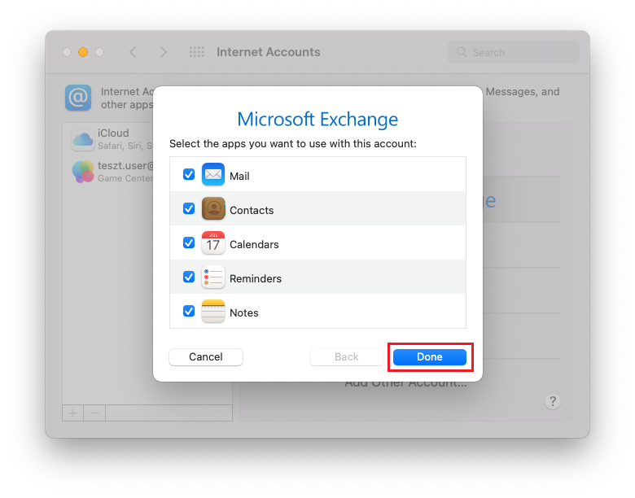Image resolution: width=635 pixels, height=498 pixels.
Task: Uncheck the Contacts checkbox
Action: point(189,209)
